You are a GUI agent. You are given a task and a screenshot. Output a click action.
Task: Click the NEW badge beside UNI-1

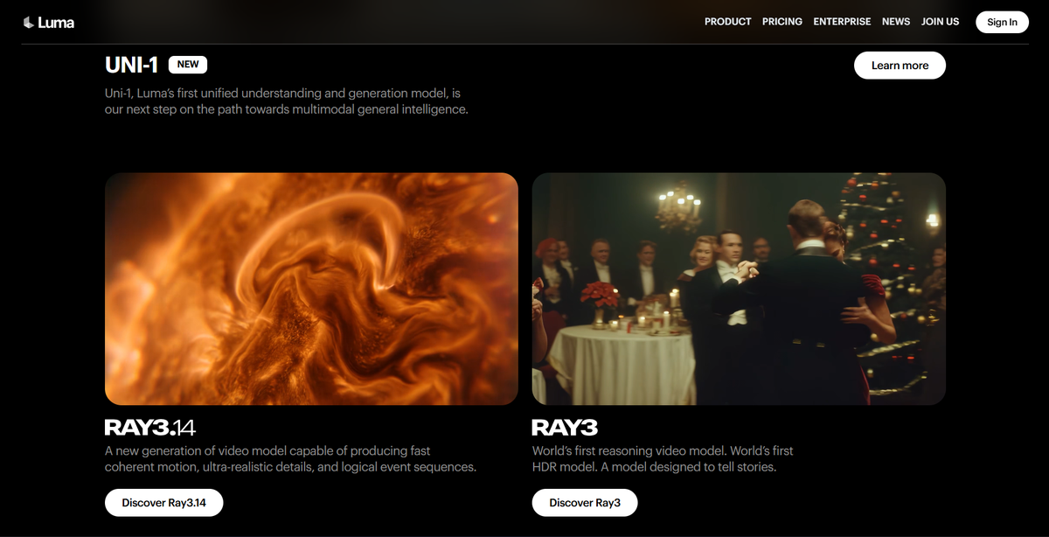click(x=188, y=65)
